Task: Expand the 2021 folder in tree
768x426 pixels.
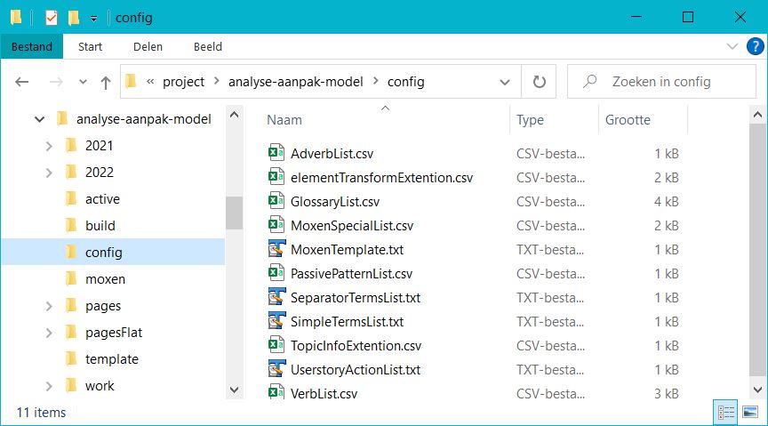Action: 49,146
